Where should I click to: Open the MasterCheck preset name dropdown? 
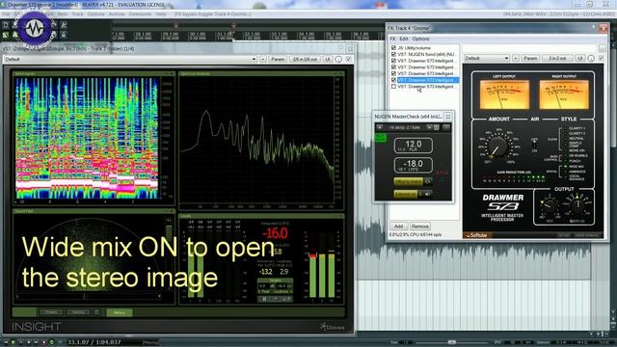pyautogui.click(x=405, y=127)
